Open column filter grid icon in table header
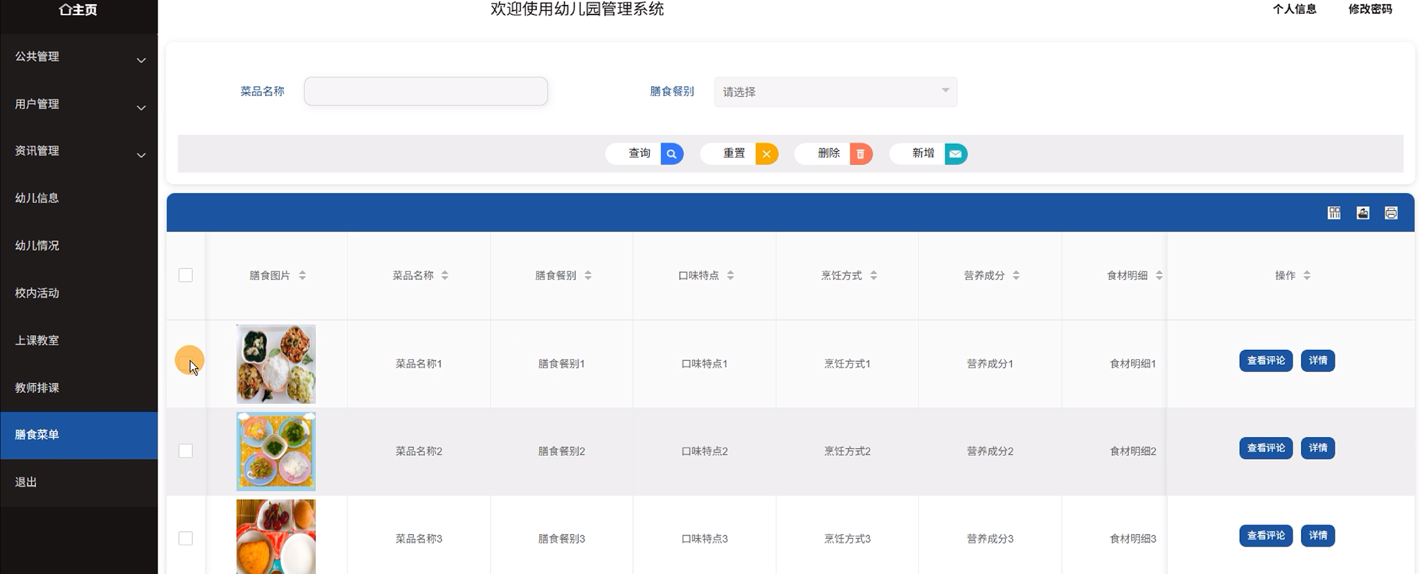1420x574 pixels. pyautogui.click(x=1334, y=213)
